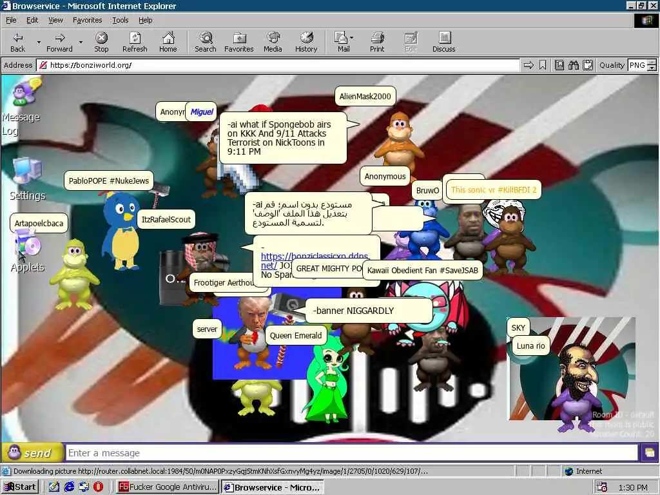Image resolution: width=660 pixels, height=495 pixels.
Task: Click the Windows Start button
Action: point(20,487)
